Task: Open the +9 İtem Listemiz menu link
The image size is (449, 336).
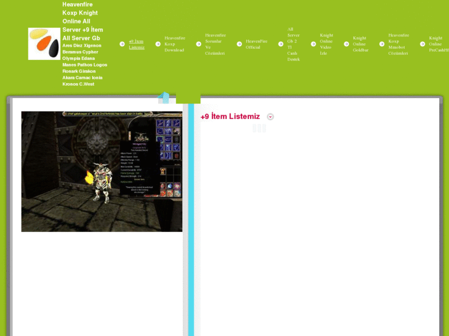Action: tap(136, 44)
